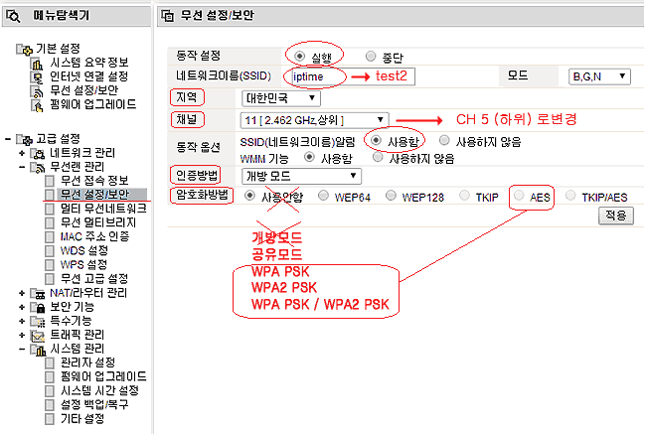Open the 관리자 설정 link
This screenshot has height=434, width=646.
pos(87,362)
